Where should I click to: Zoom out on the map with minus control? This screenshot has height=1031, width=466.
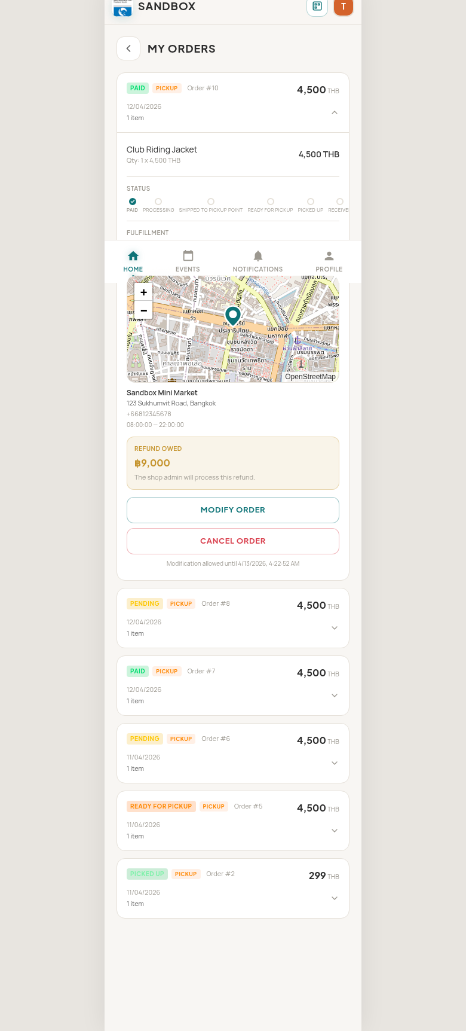[143, 310]
